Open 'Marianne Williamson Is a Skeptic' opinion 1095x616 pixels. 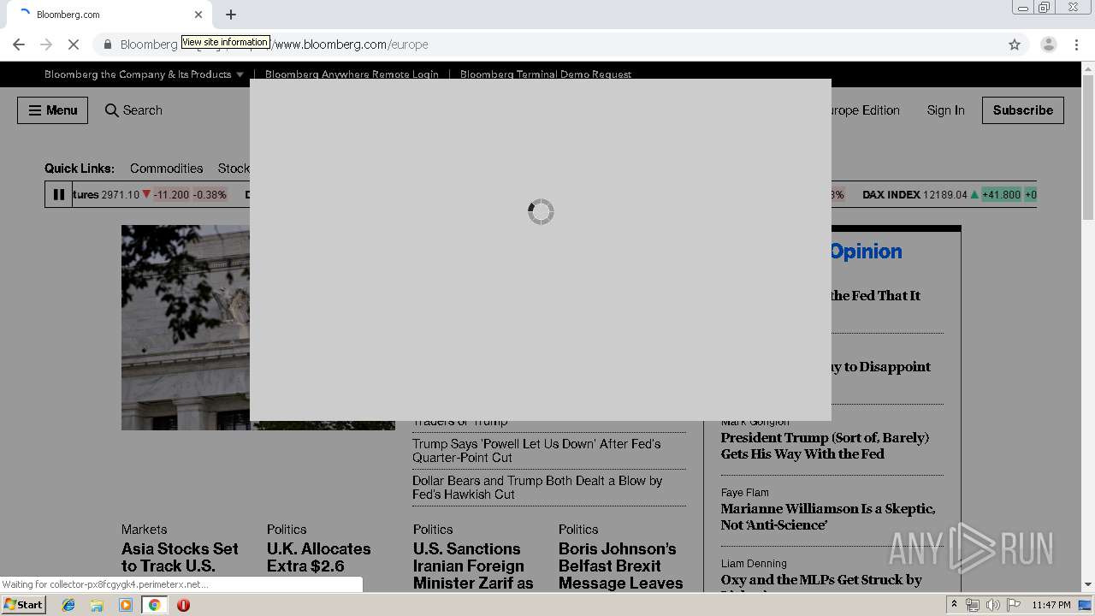(x=828, y=517)
